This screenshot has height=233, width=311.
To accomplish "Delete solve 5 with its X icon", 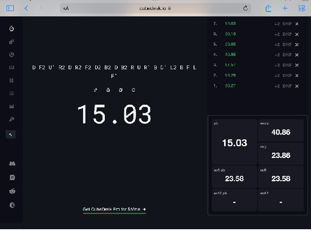I will [x=297, y=45].
